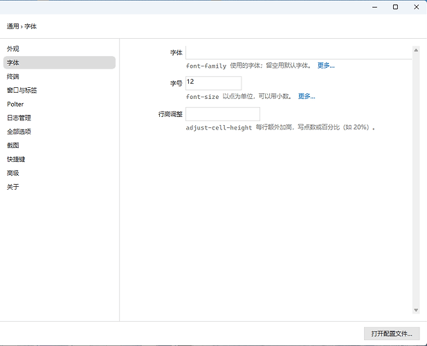Select 字体 in the sidebar
The image size is (427, 346).
59,62
